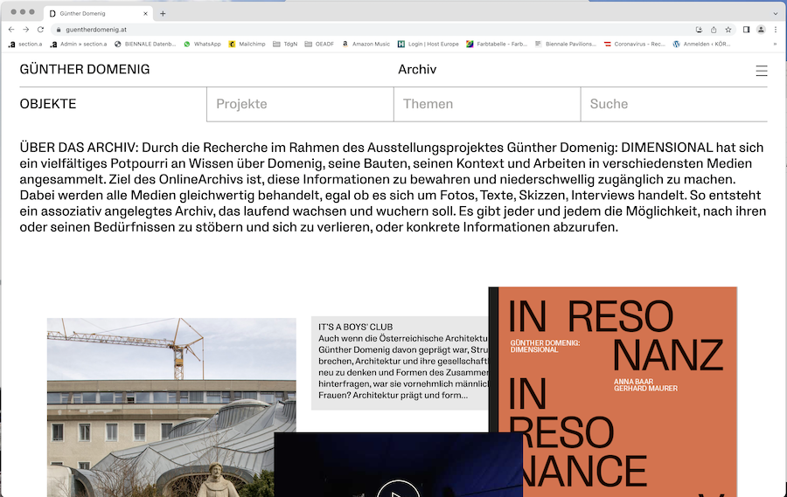The width and height of the screenshot is (787, 497).
Task: View site information lock icon
Action: click(59, 30)
